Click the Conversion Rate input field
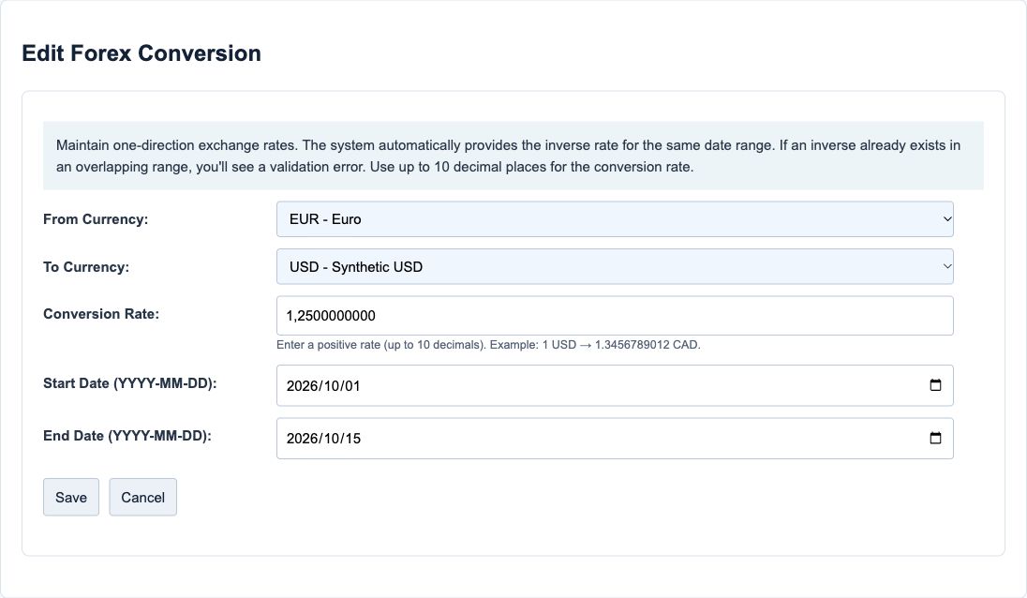Image resolution: width=1027 pixels, height=598 pixels. click(615, 316)
